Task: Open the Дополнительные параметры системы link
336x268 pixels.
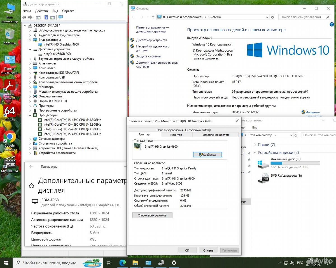Action: [157, 64]
